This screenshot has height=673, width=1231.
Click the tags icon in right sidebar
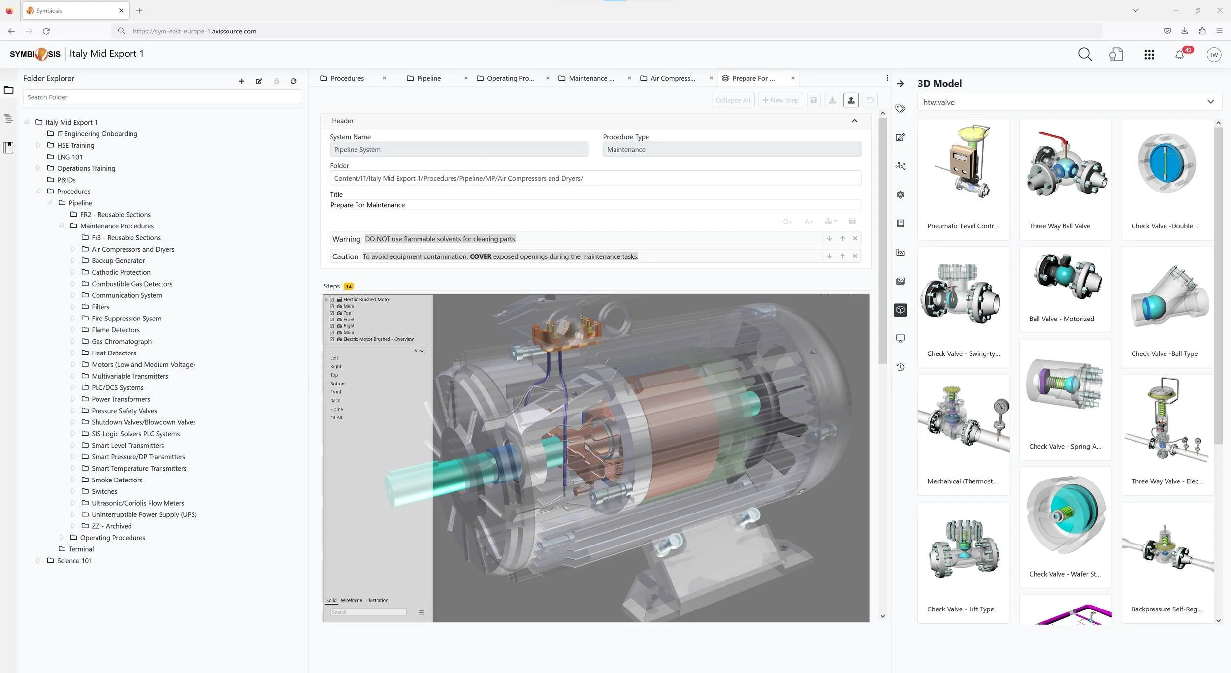tap(900, 109)
